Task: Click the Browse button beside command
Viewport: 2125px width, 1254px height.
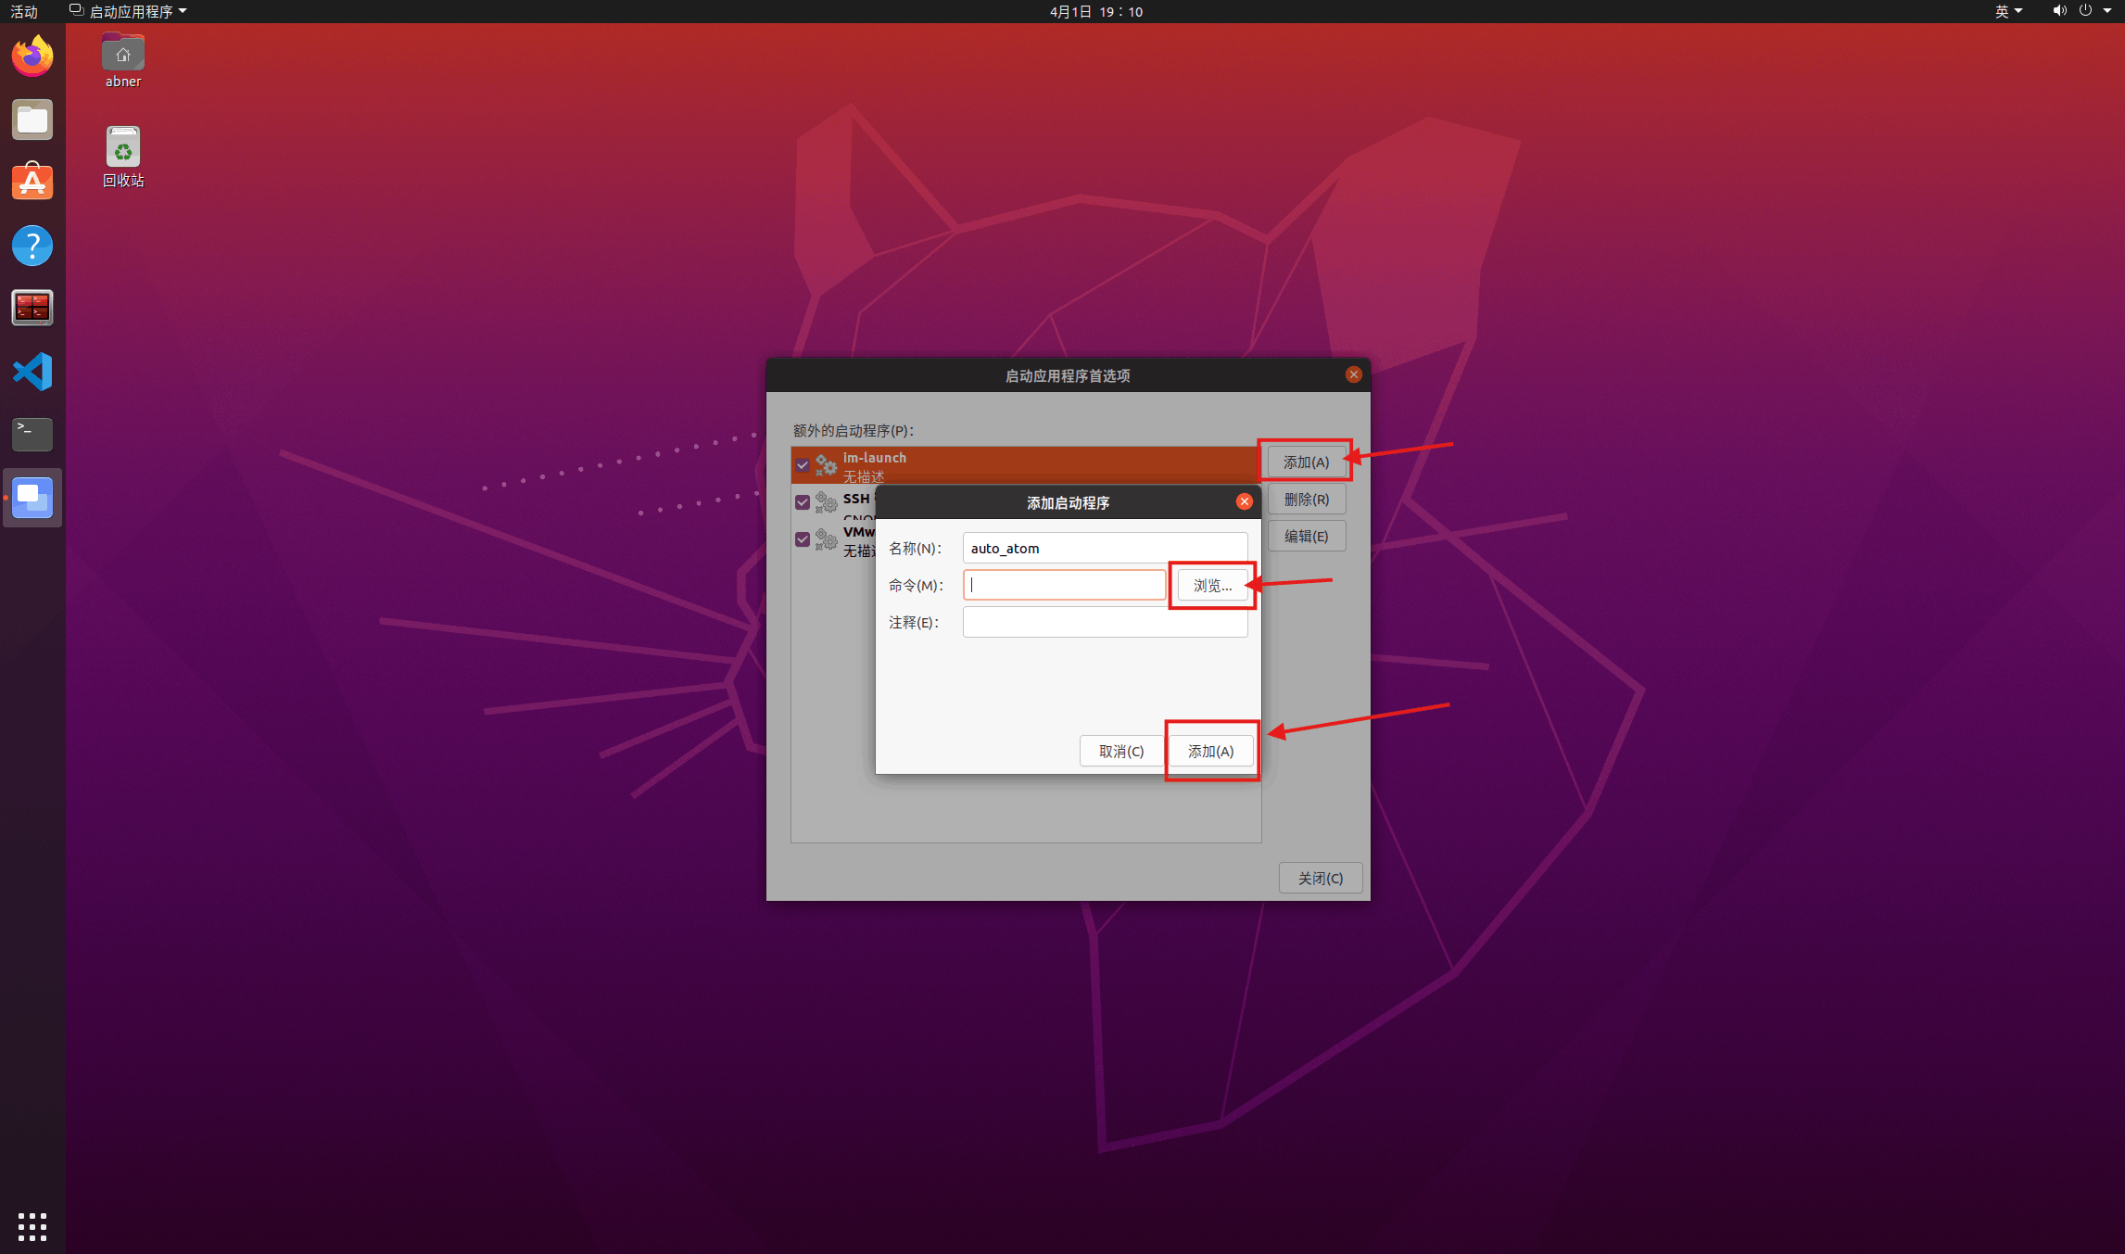Action: [1212, 586]
